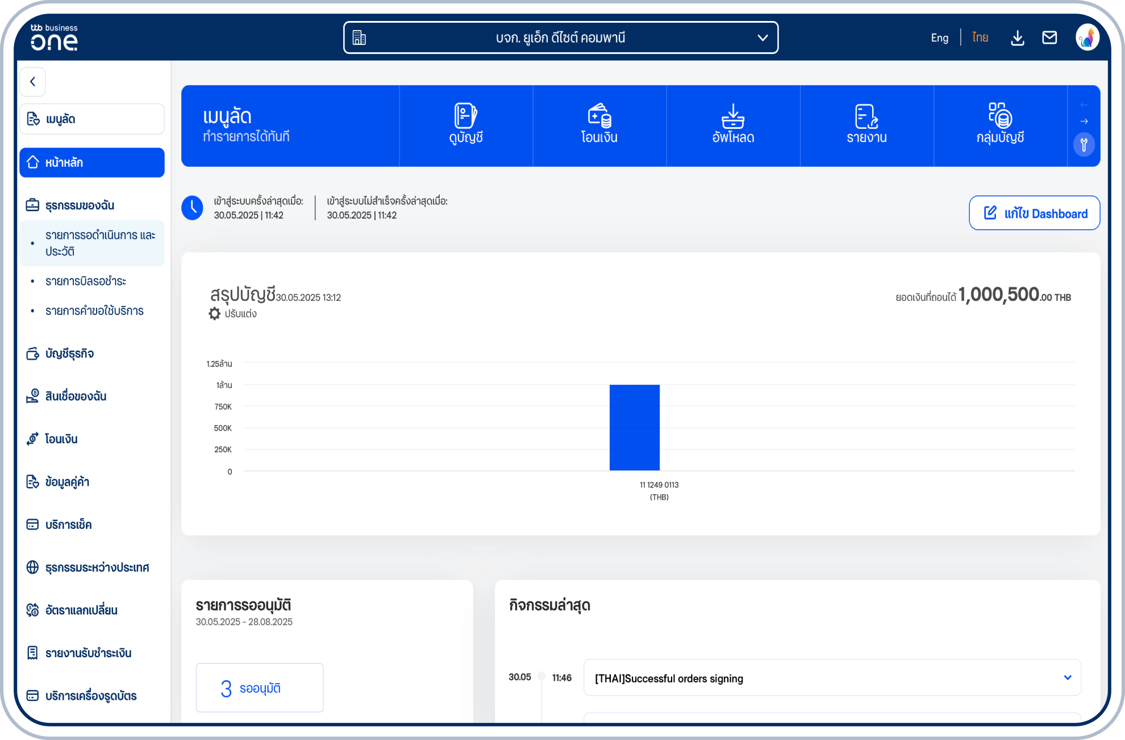This screenshot has height=740, width=1125.
Task: Open รายการบิลรอชำระ sidebar item
Action: (x=86, y=281)
